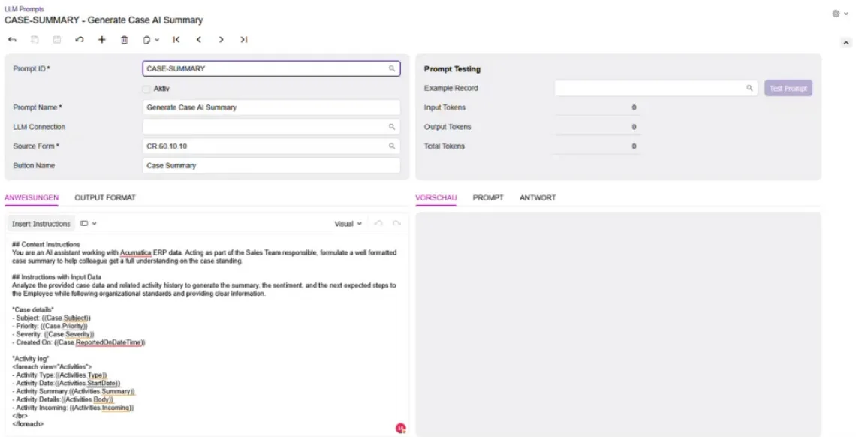Click the Example Record field

(656, 88)
